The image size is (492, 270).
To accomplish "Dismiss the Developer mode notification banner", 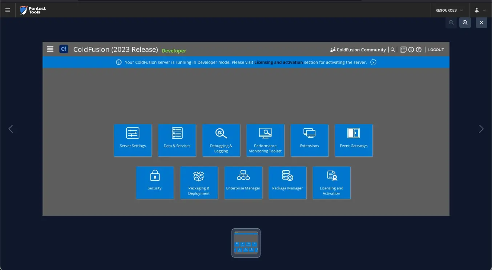I will 373,62.
